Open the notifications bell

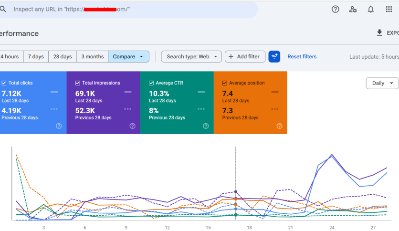[371, 10]
